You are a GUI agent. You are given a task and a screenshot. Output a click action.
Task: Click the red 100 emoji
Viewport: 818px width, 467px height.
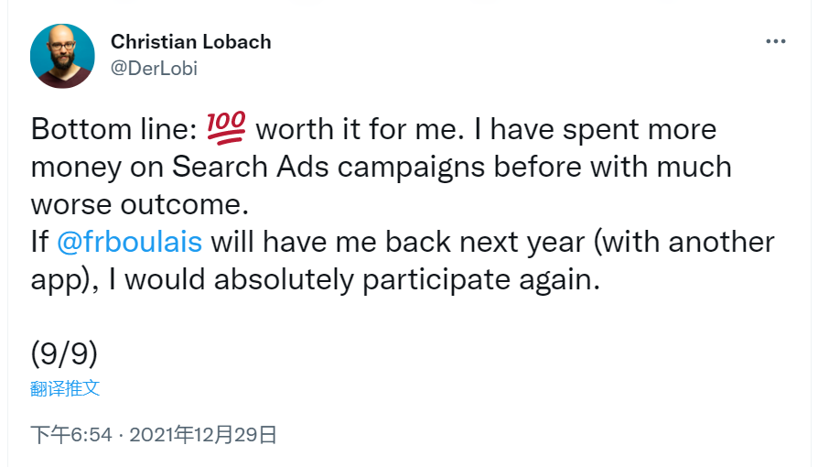[226, 128]
